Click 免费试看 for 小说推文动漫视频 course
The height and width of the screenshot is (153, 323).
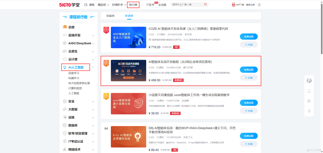pyautogui.click(x=249, y=103)
